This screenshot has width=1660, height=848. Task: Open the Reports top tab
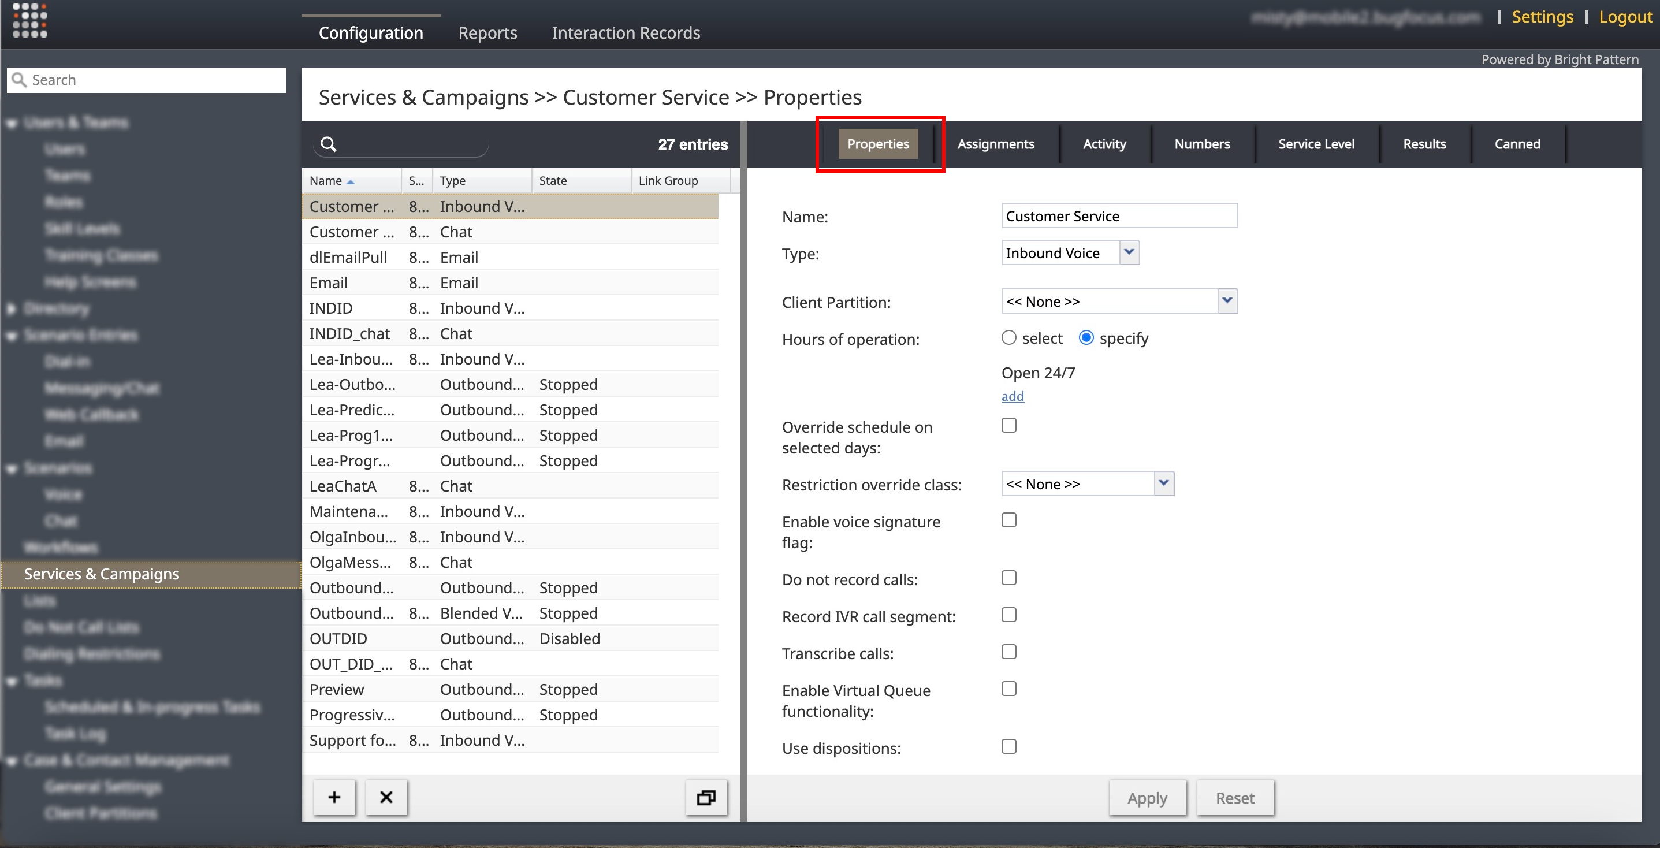[488, 32]
